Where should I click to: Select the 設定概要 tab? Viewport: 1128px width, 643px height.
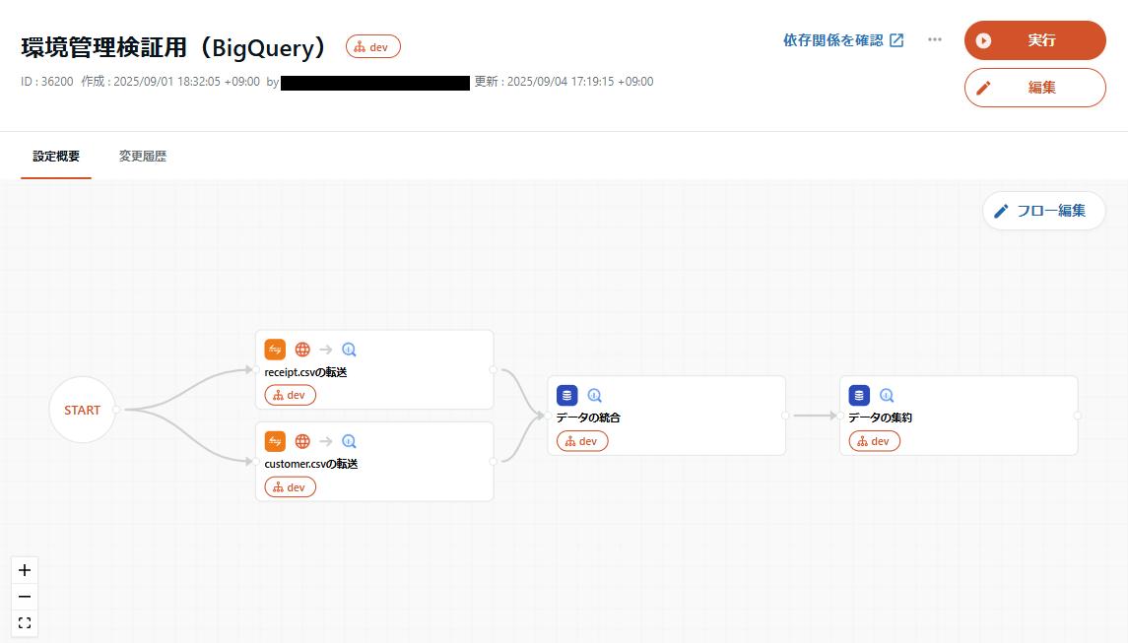pyautogui.click(x=56, y=157)
